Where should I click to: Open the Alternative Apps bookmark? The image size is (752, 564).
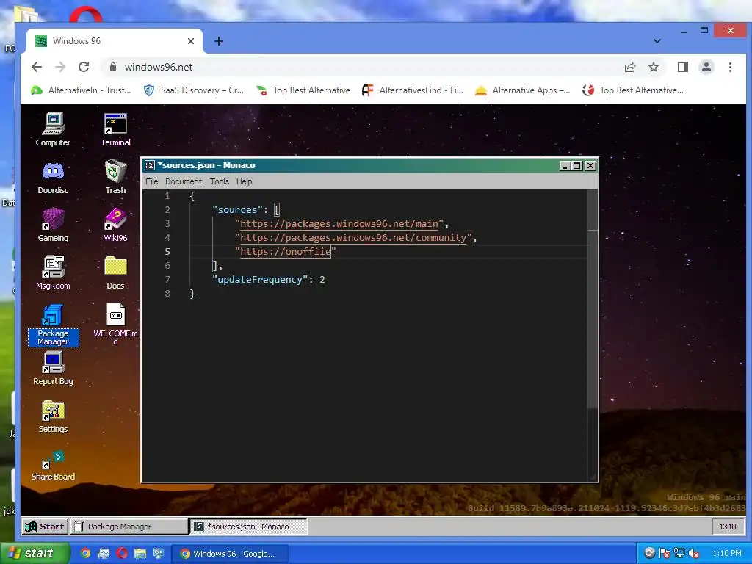coord(522,90)
